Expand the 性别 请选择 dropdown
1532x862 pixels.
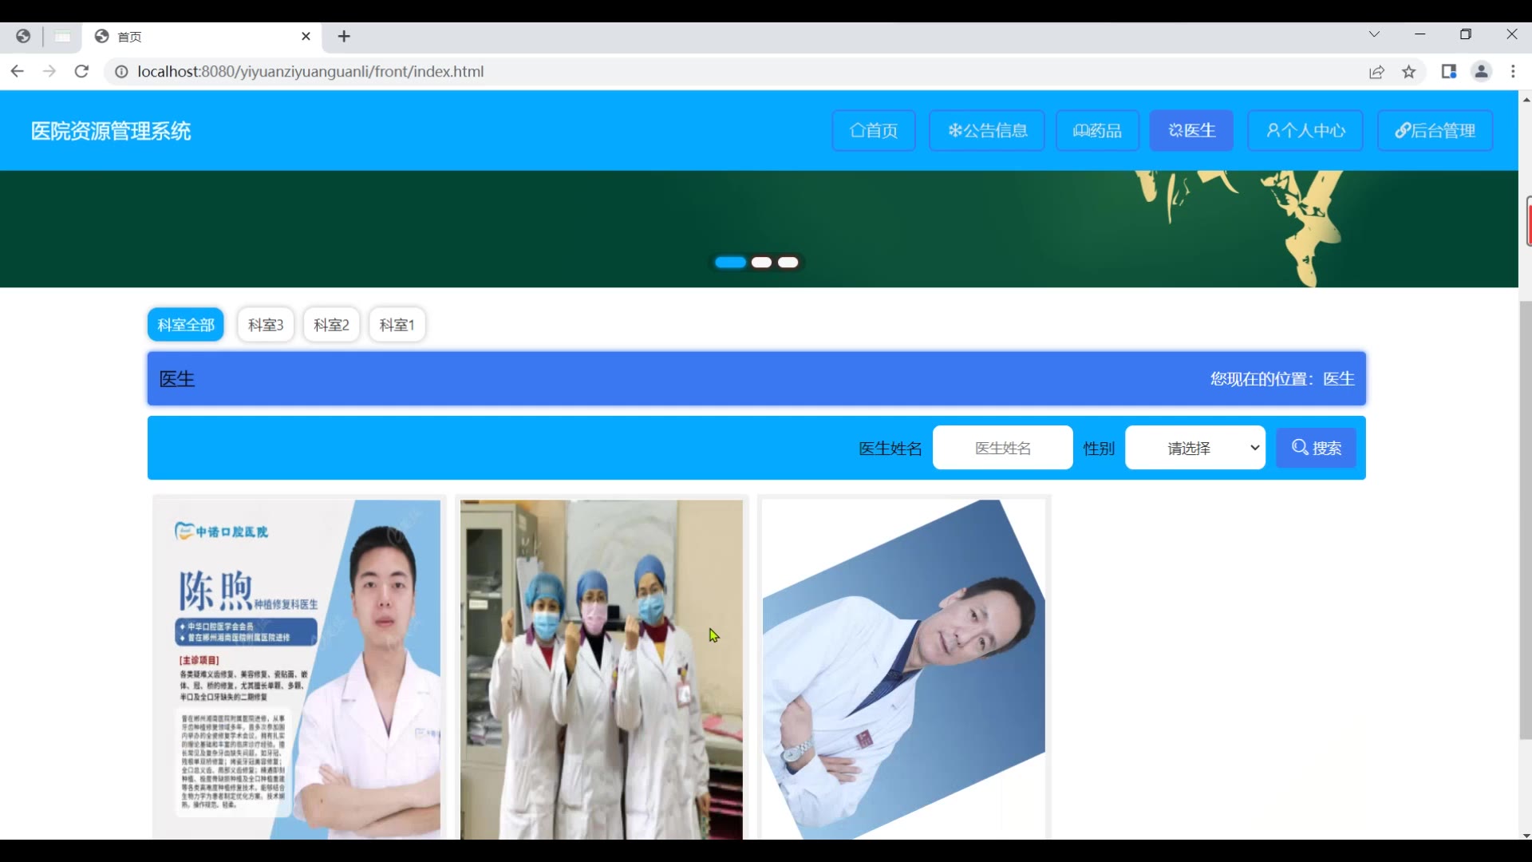[1194, 448]
